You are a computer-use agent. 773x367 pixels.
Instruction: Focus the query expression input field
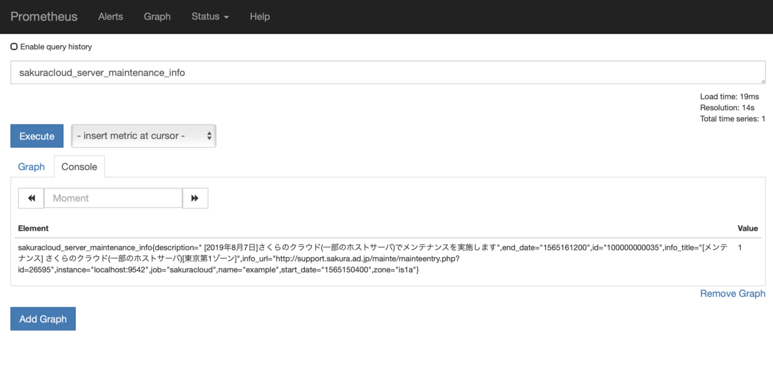388,73
